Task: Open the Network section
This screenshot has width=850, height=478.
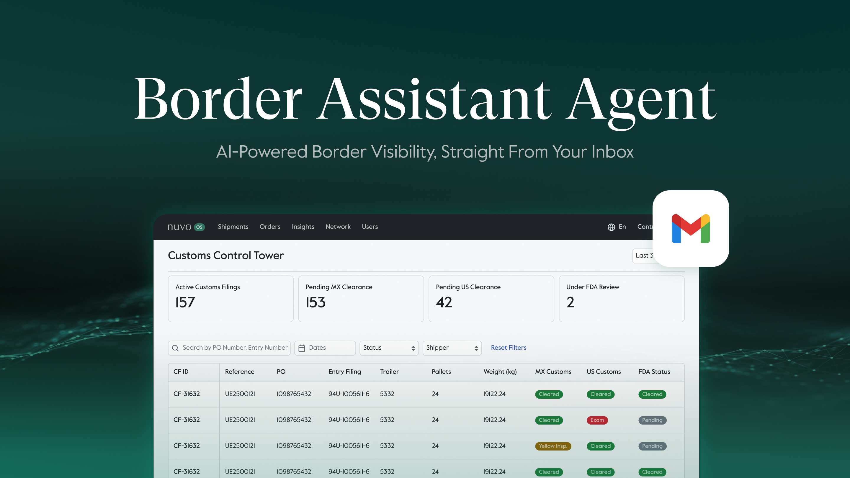Action: pyautogui.click(x=338, y=227)
